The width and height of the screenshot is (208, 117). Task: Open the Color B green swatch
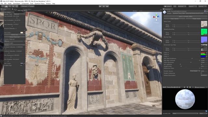click(203, 55)
